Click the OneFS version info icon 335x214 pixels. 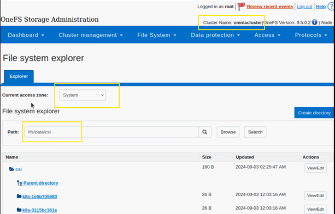[314, 22]
